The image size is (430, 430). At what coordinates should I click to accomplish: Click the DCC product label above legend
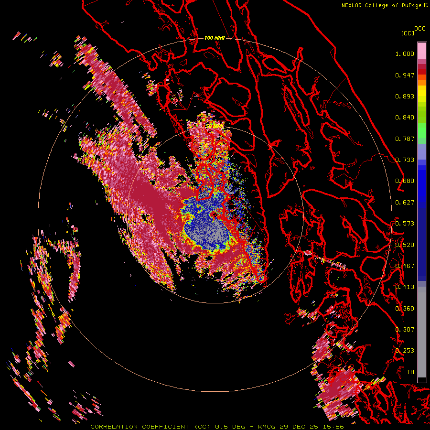click(x=419, y=29)
